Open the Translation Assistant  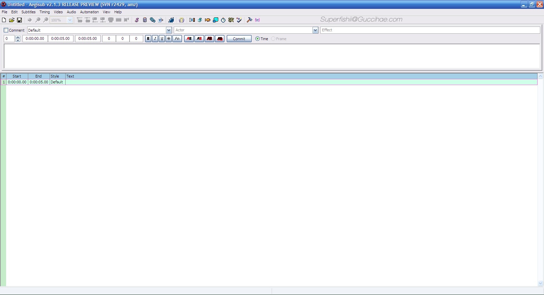point(208,20)
